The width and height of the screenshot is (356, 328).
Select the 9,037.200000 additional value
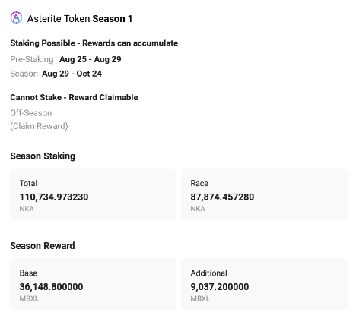click(220, 287)
